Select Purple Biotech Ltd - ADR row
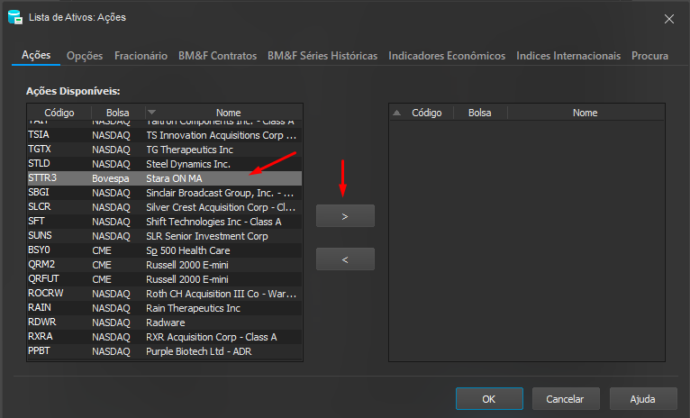This screenshot has height=418, width=690. pos(165,351)
